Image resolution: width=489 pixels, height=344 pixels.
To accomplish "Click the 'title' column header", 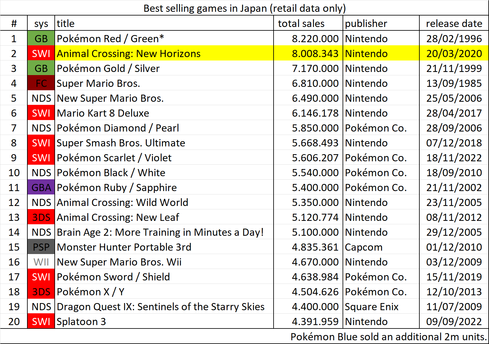I will (66, 24).
